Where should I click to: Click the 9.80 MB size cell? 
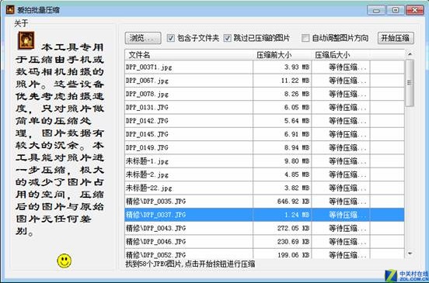[282, 161]
